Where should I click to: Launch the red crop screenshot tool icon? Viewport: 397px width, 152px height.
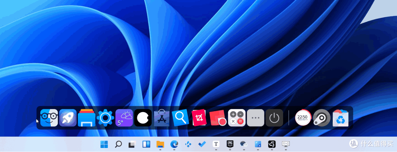[x=199, y=118]
